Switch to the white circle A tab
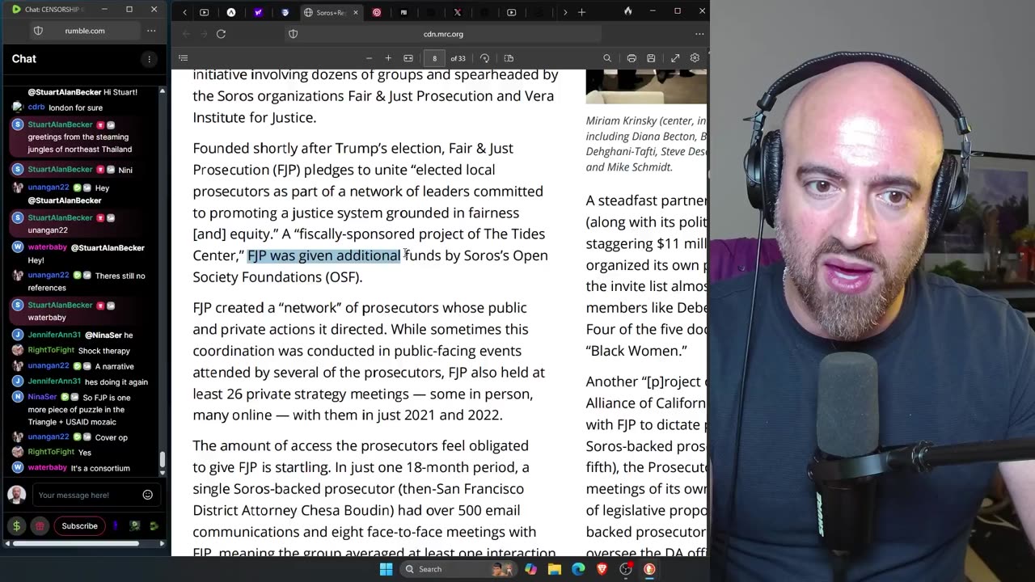The height and width of the screenshot is (582, 1035). coord(231,12)
